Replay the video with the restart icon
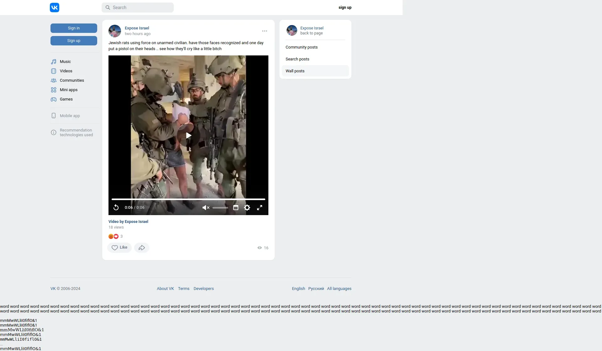Screen dimensions: 602x351 pyautogui.click(x=116, y=208)
